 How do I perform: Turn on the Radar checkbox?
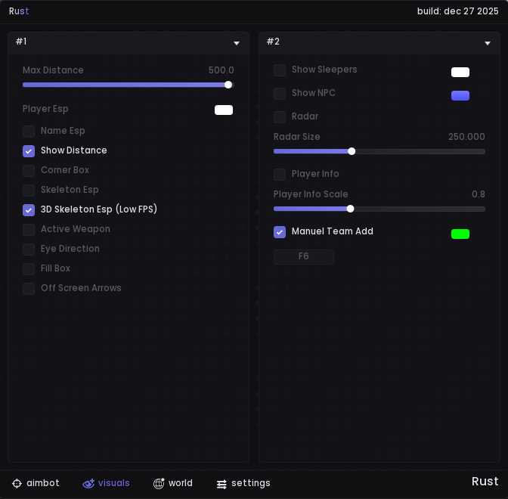[280, 117]
